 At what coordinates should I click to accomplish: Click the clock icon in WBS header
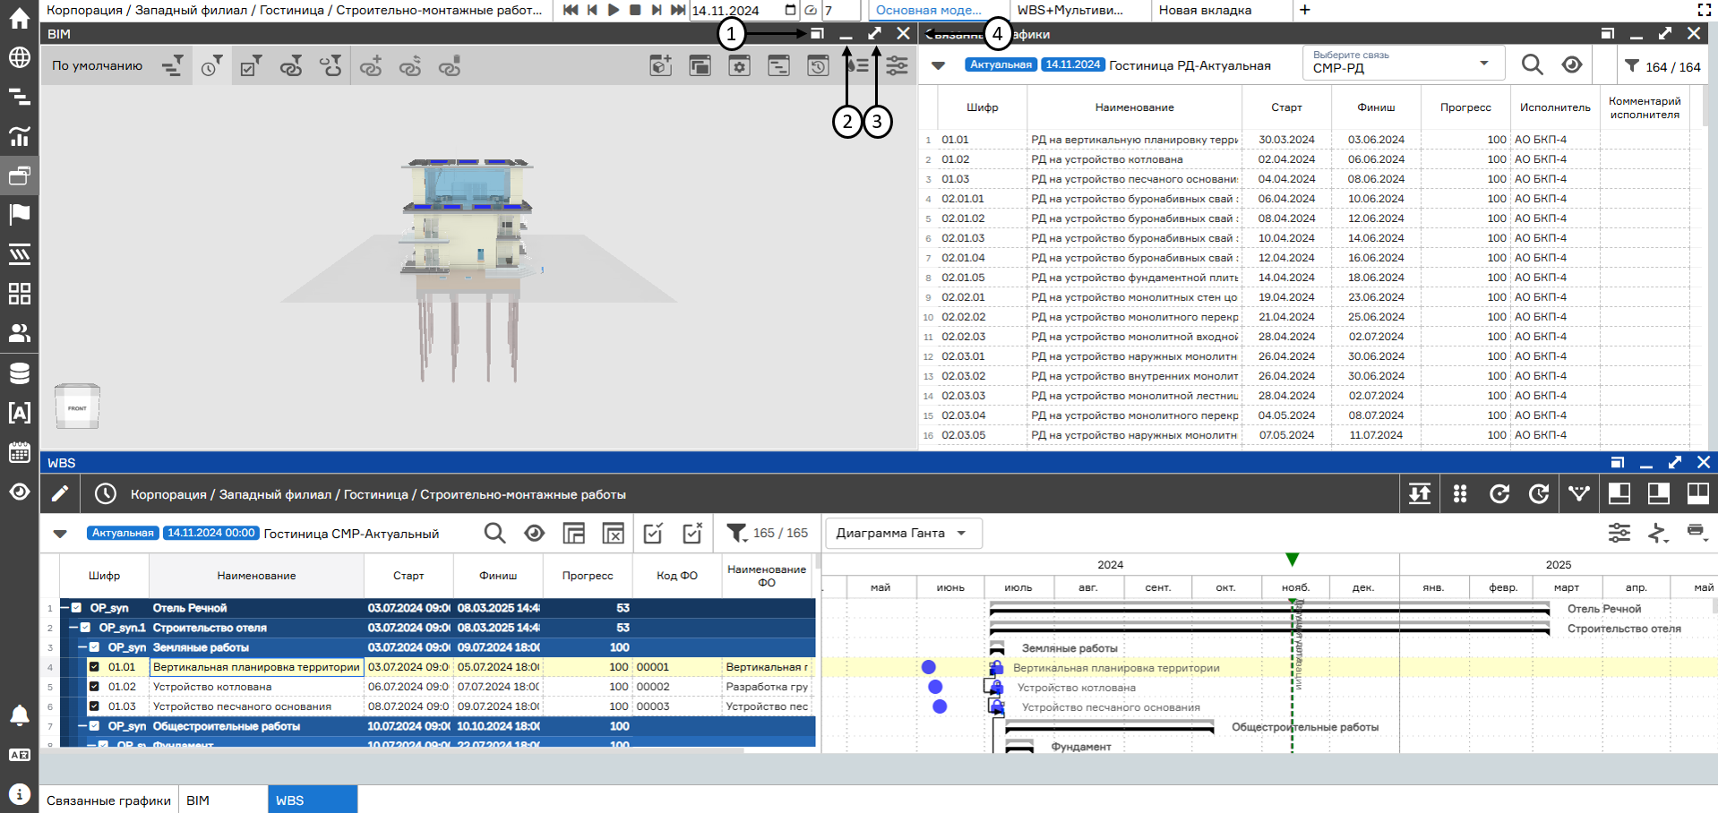106,493
